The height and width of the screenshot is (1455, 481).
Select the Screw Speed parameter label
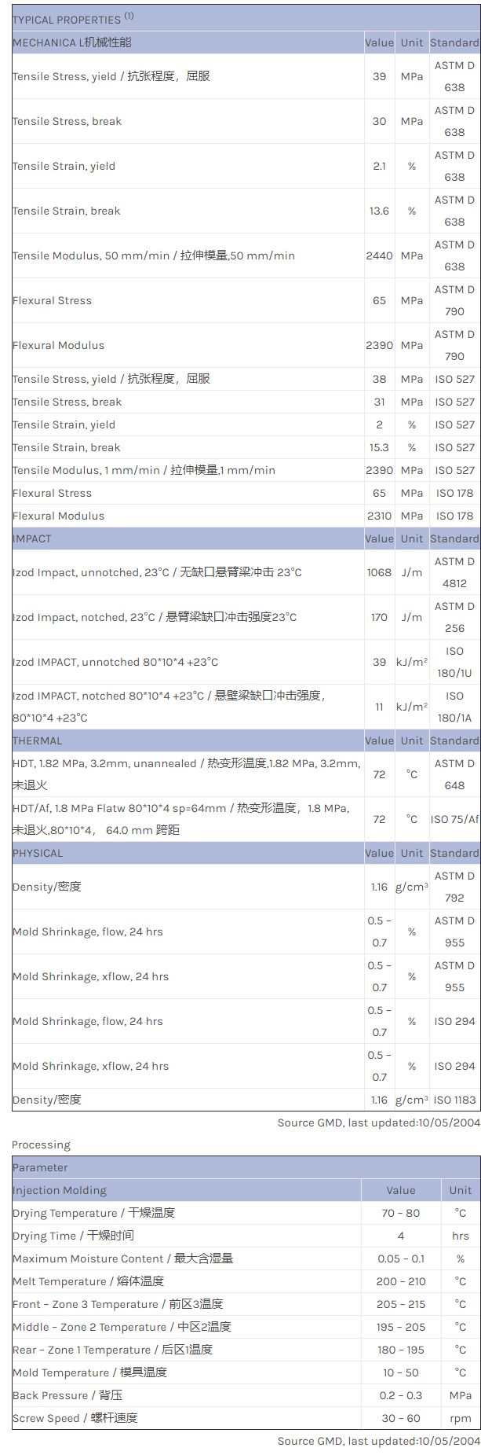coord(75,1418)
